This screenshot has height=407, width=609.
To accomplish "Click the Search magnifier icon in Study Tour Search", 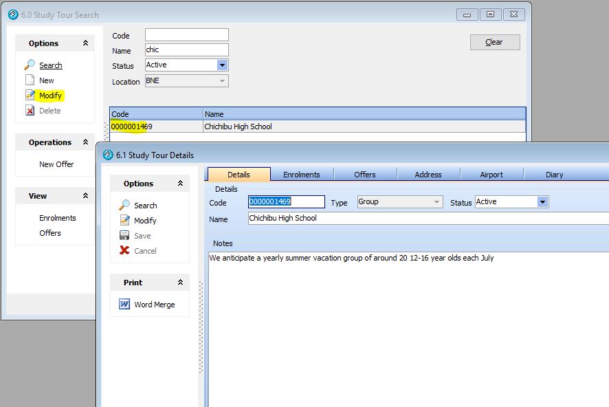I will click(x=30, y=65).
